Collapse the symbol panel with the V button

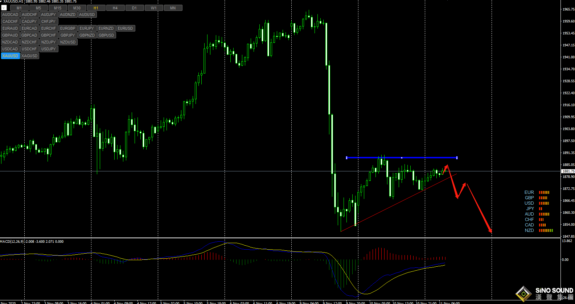[x=4, y=8]
